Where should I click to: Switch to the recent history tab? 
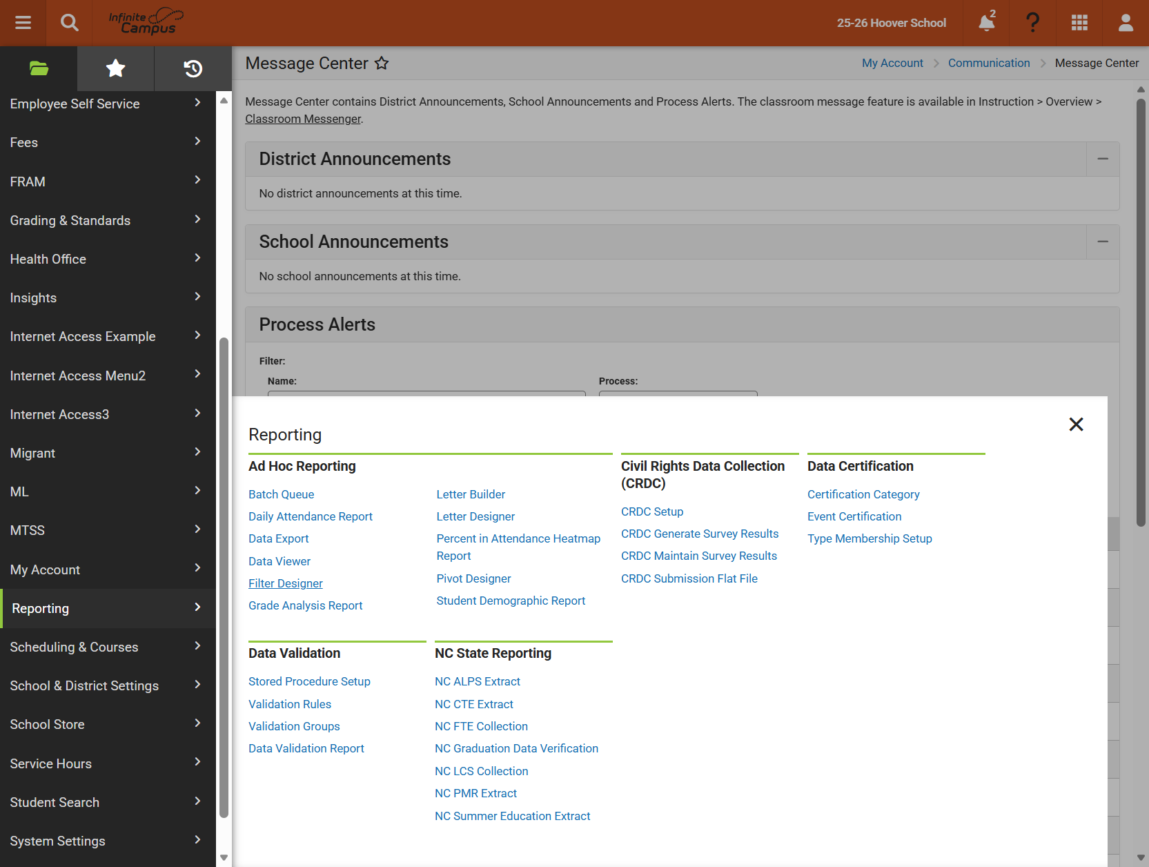tap(193, 68)
